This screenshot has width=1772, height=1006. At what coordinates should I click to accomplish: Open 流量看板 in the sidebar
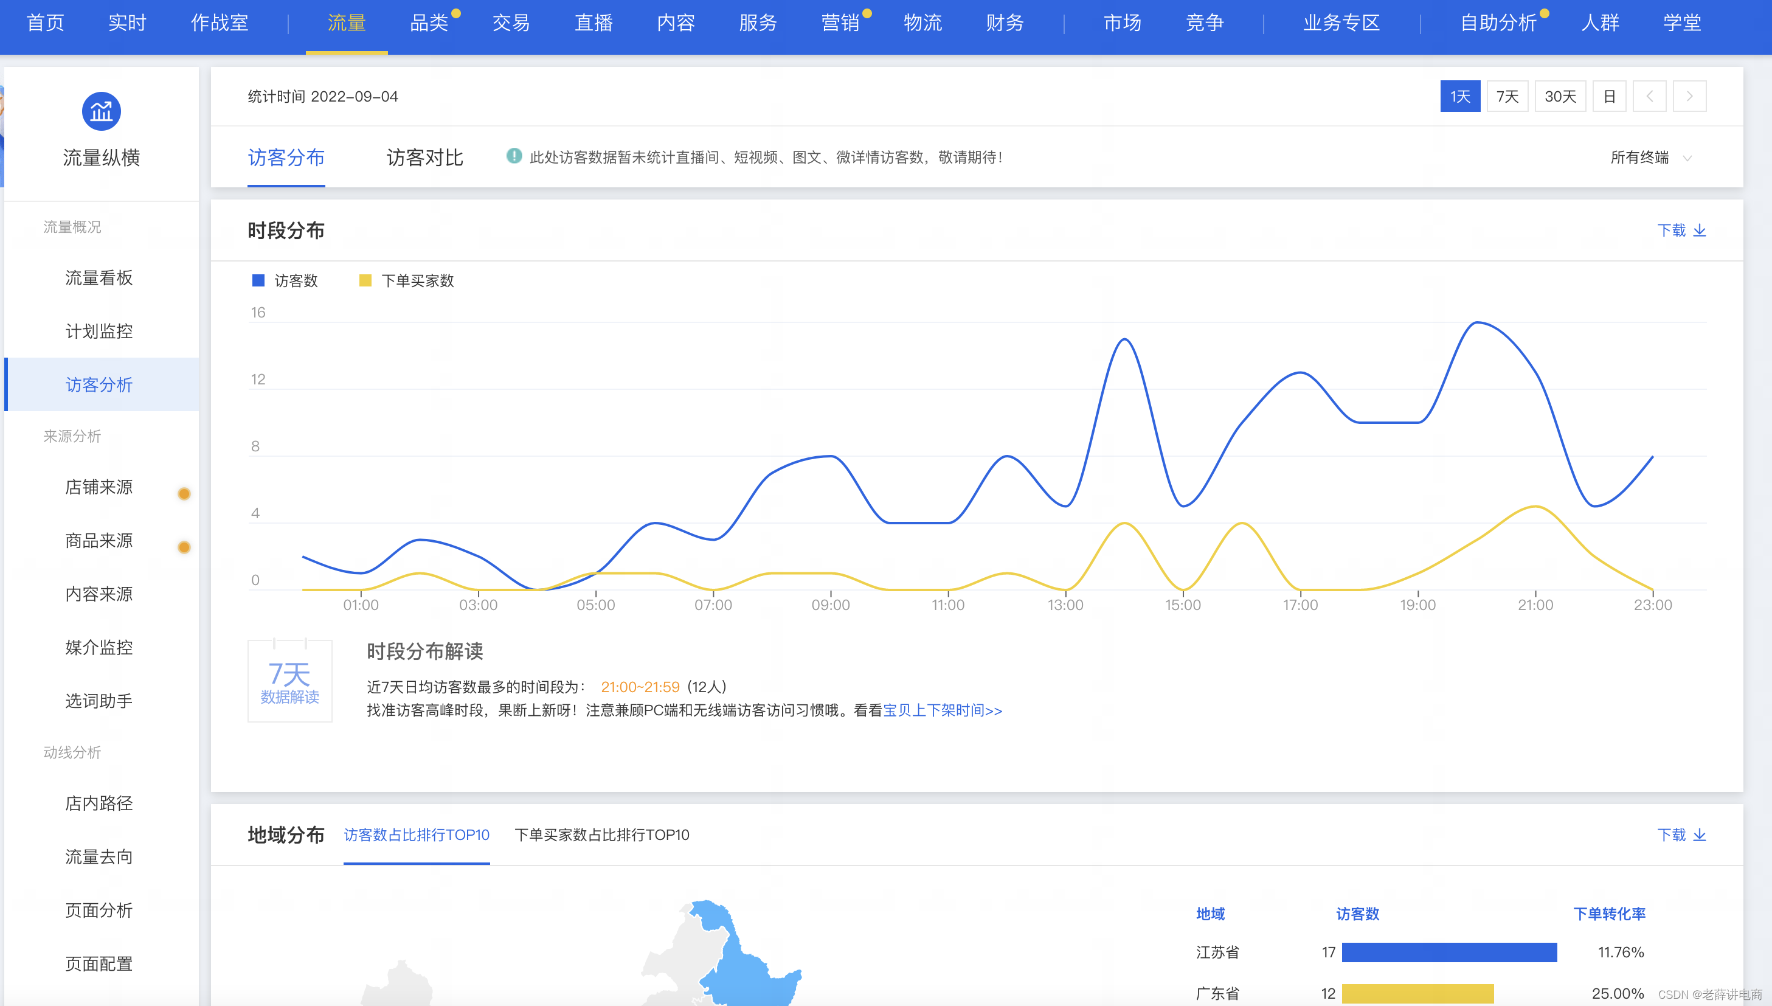click(x=99, y=278)
